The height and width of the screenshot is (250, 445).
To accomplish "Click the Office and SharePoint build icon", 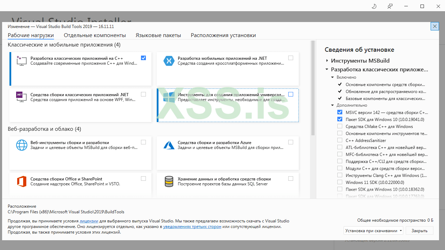I will point(22,181).
